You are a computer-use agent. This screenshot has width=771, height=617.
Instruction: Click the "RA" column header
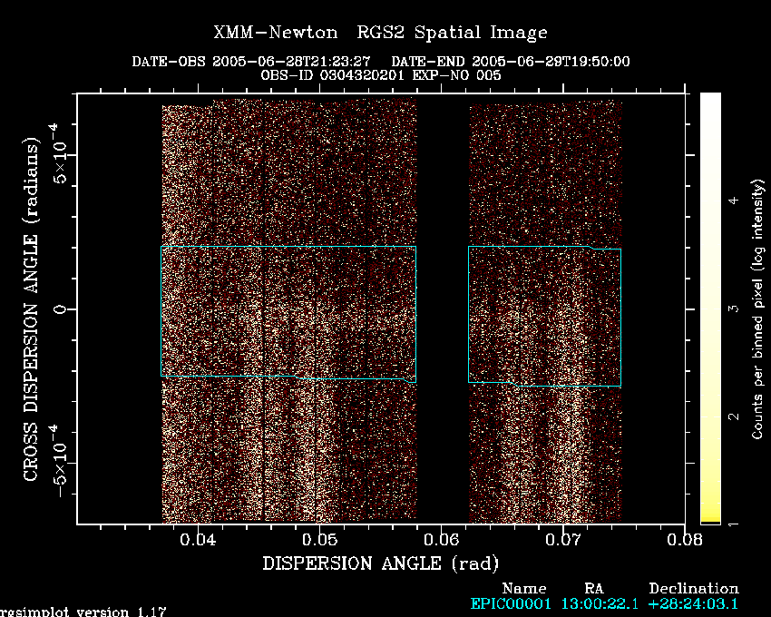(x=593, y=589)
